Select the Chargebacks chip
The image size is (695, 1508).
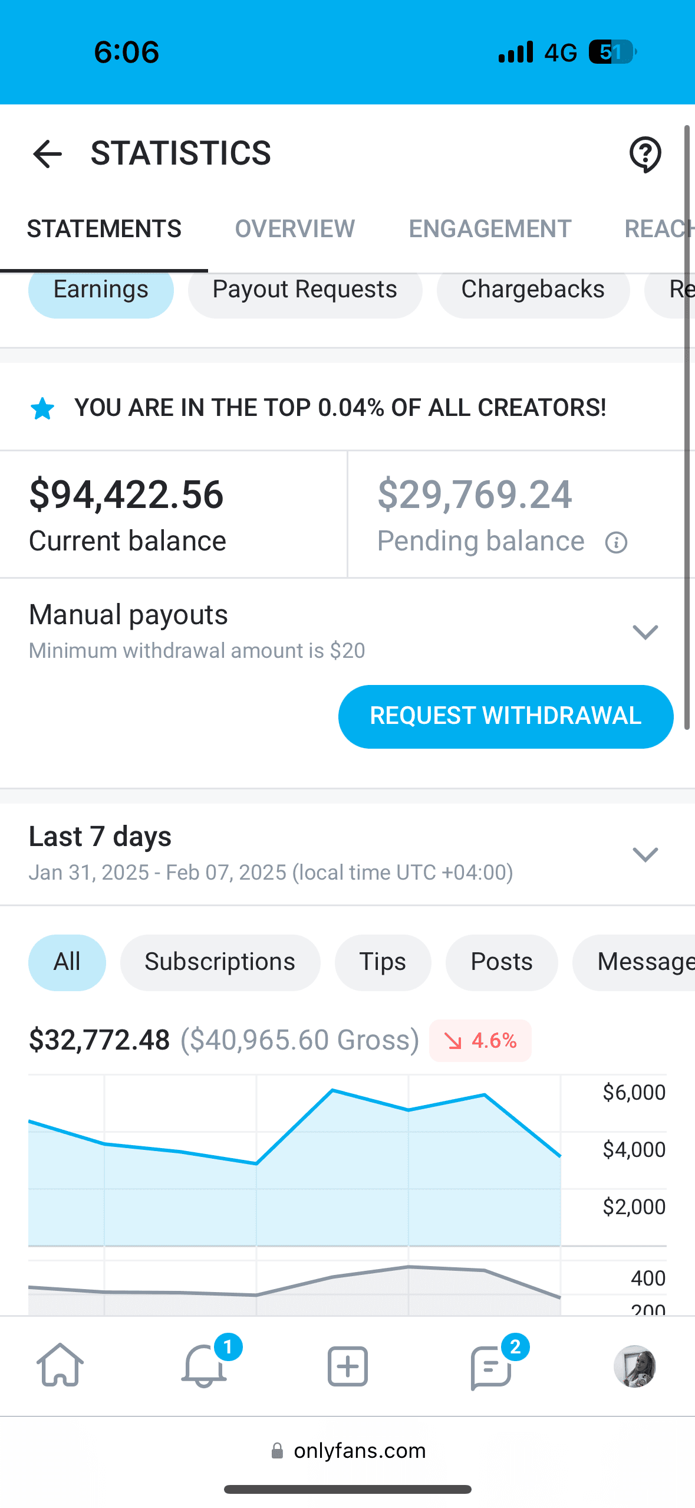pos(533,290)
